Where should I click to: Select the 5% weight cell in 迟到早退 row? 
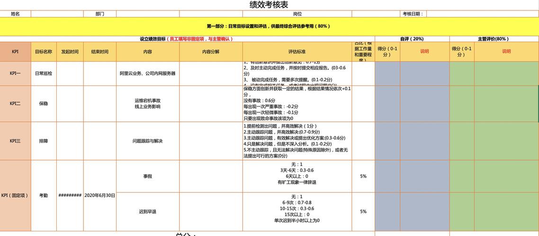[x=363, y=211]
